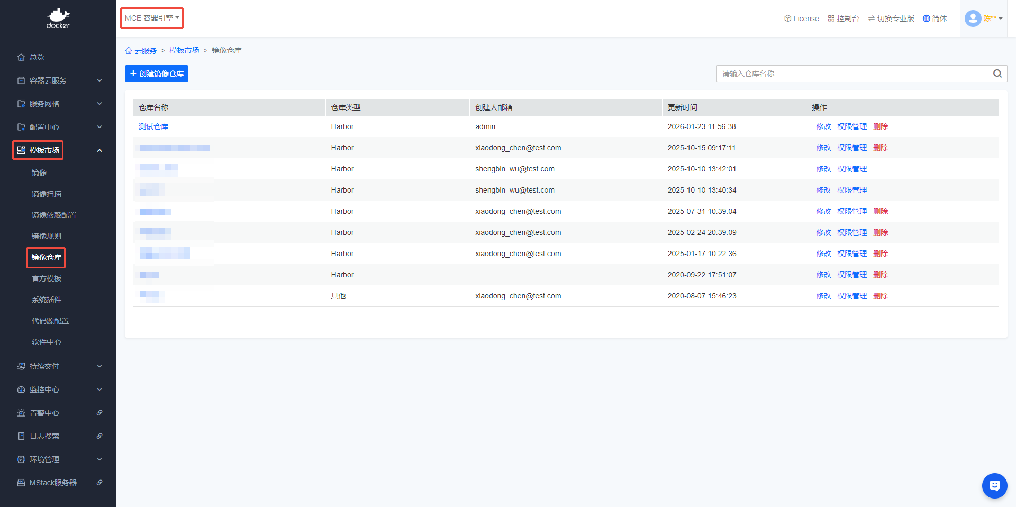Open 官方模板 sidebar item
The width and height of the screenshot is (1016, 507).
pyautogui.click(x=47, y=278)
